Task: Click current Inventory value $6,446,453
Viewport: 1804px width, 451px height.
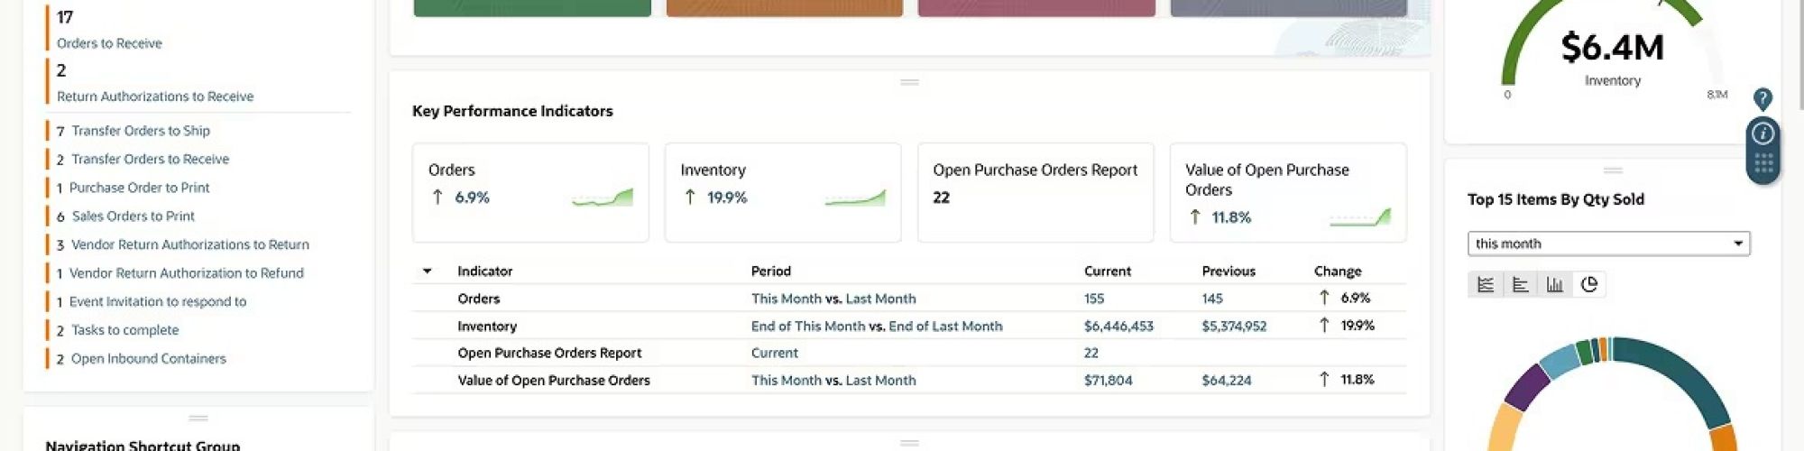Action: (1118, 327)
